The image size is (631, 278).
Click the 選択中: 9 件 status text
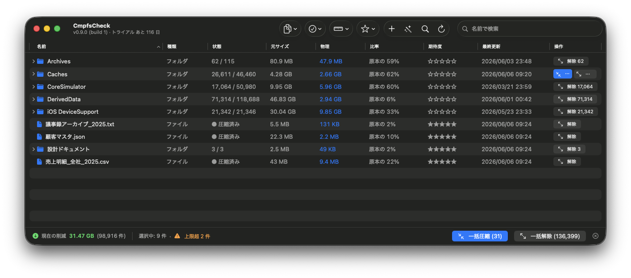[153, 236]
